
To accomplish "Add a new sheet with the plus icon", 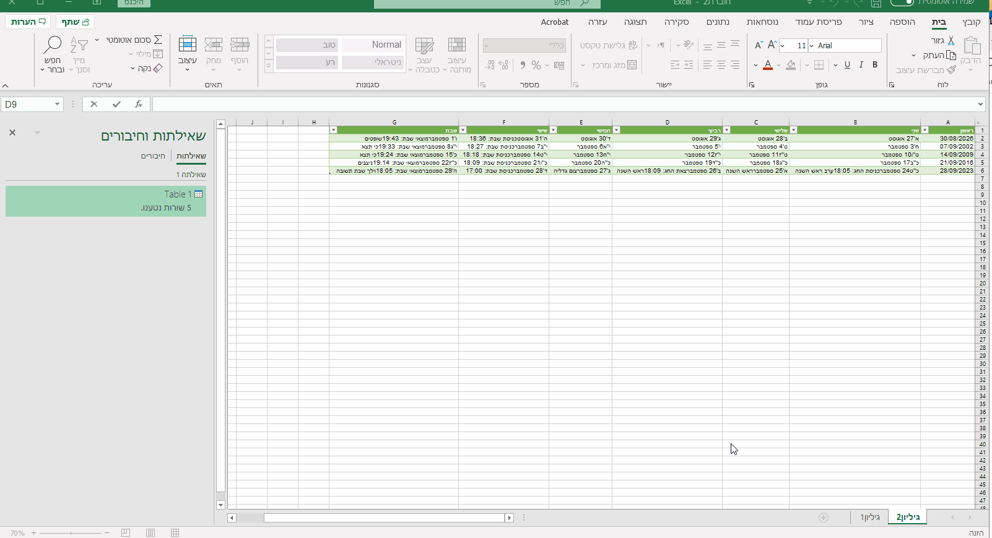I will tap(824, 518).
